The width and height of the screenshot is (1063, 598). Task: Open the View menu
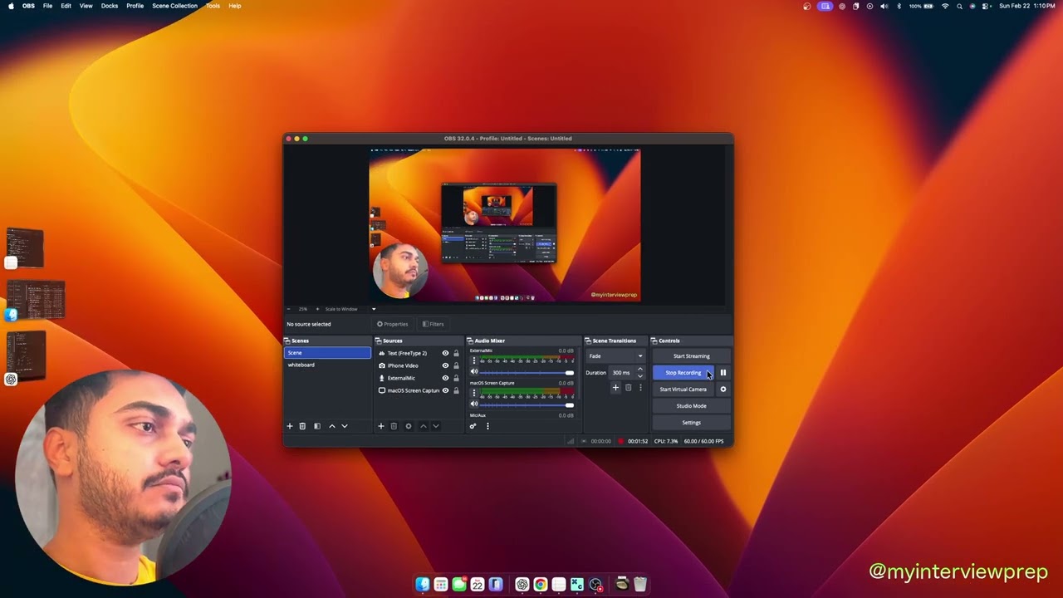click(x=86, y=6)
